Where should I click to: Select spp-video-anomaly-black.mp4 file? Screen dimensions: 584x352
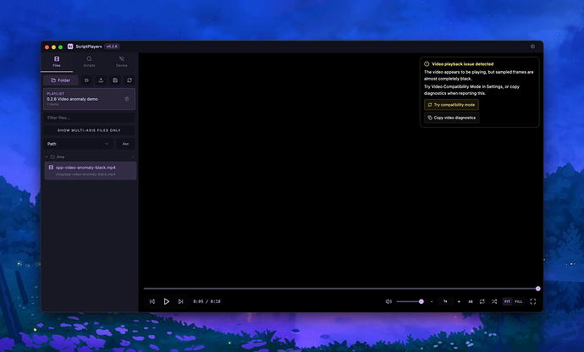tap(91, 171)
